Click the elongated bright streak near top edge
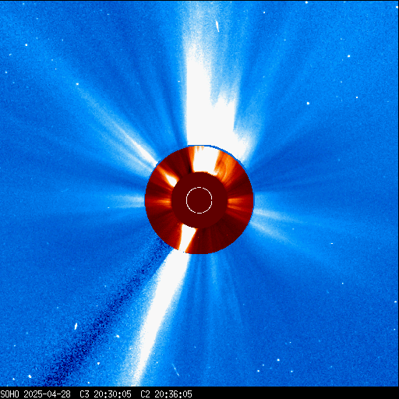 (217, 26)
